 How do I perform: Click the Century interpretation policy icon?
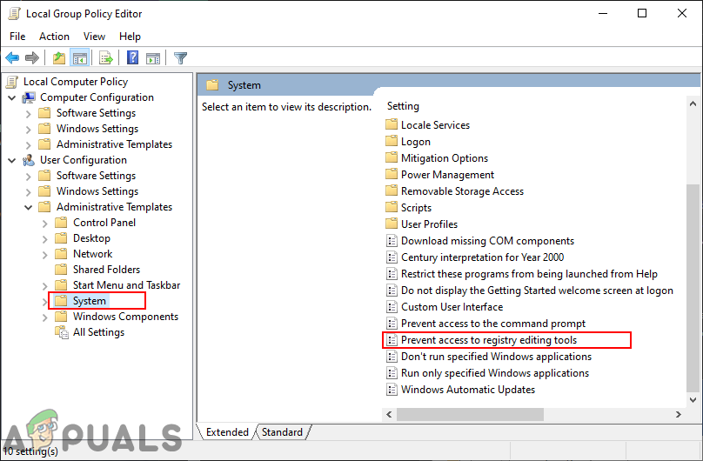coord(392,257)
